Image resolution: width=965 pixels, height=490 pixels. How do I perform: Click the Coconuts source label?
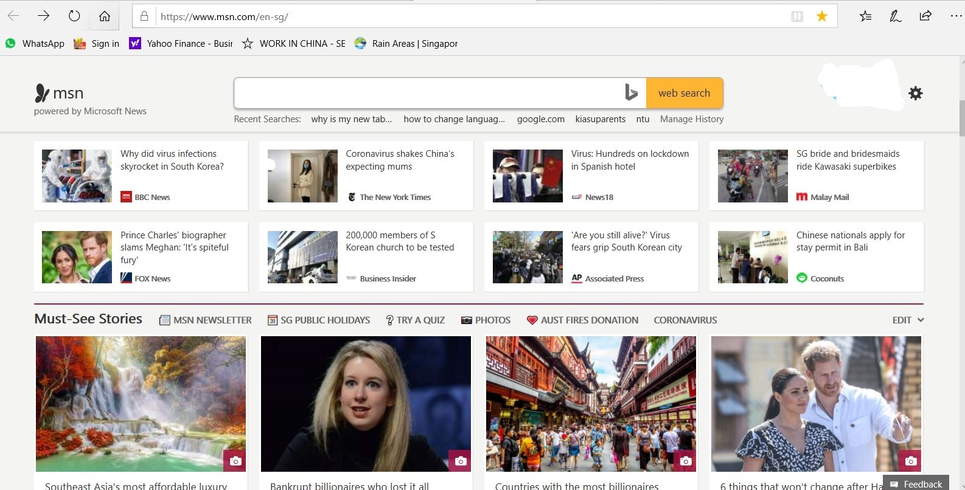pyautogui.click(x=820, y=278)
